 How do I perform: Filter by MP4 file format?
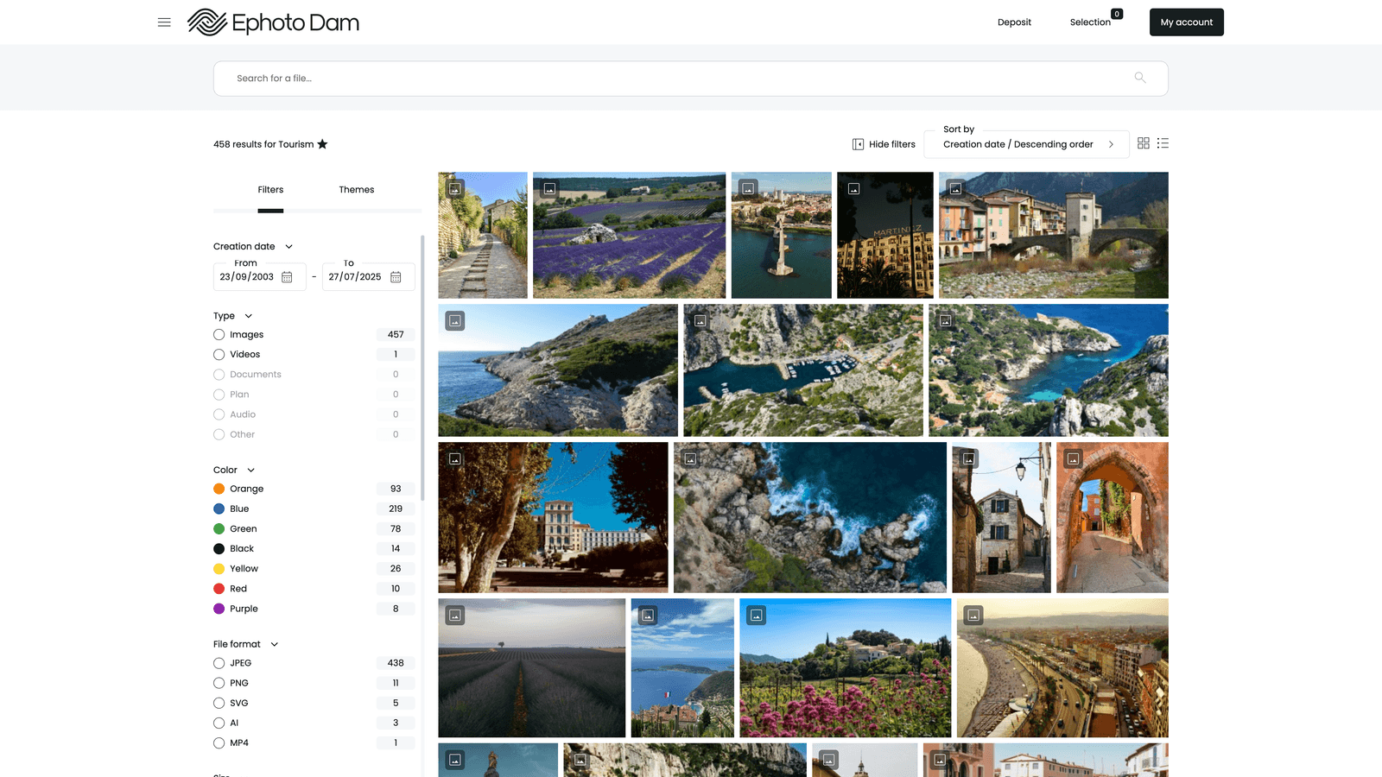coord(219,743)
